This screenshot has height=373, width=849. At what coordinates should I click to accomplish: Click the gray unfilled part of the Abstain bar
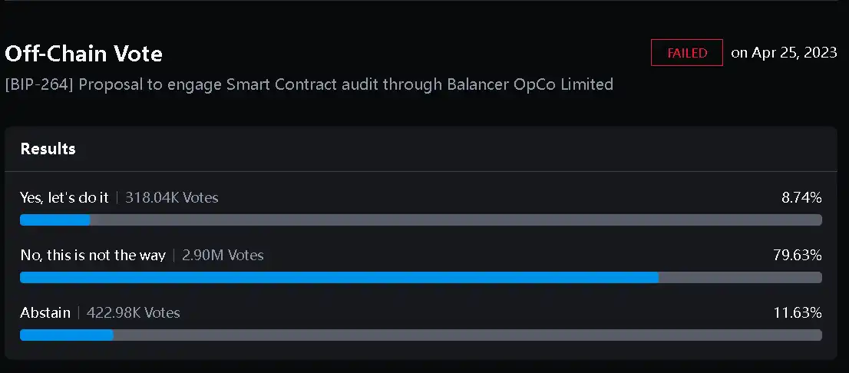tap(467, 335)
